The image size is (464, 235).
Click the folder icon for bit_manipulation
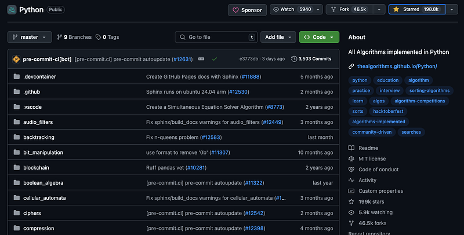click(x=17, y=152)
